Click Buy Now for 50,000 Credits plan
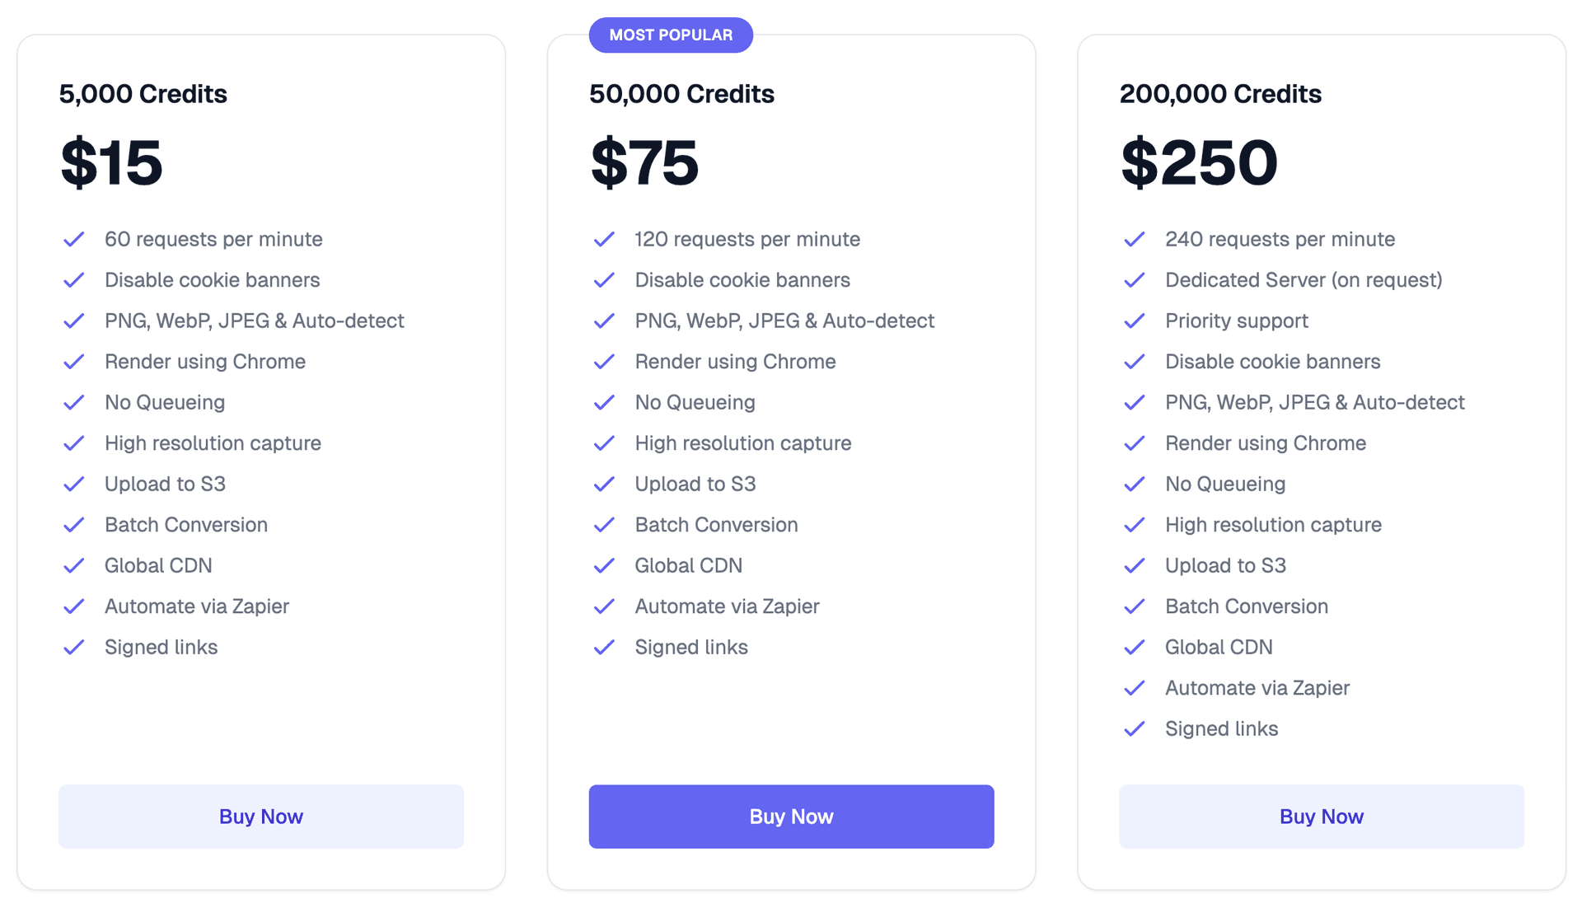 coord(791,816)
